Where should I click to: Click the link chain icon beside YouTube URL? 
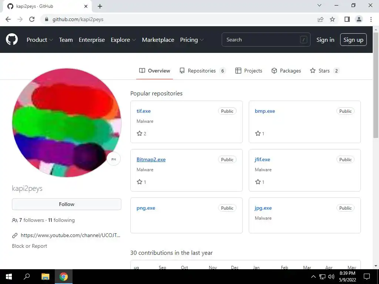(15, 235)
